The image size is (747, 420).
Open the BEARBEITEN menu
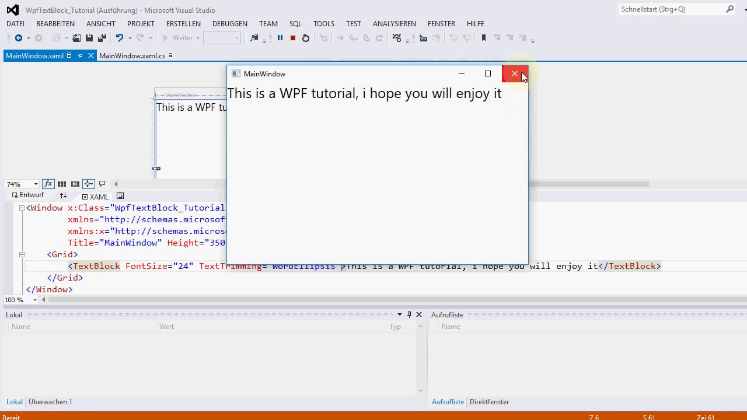(55, 24)
